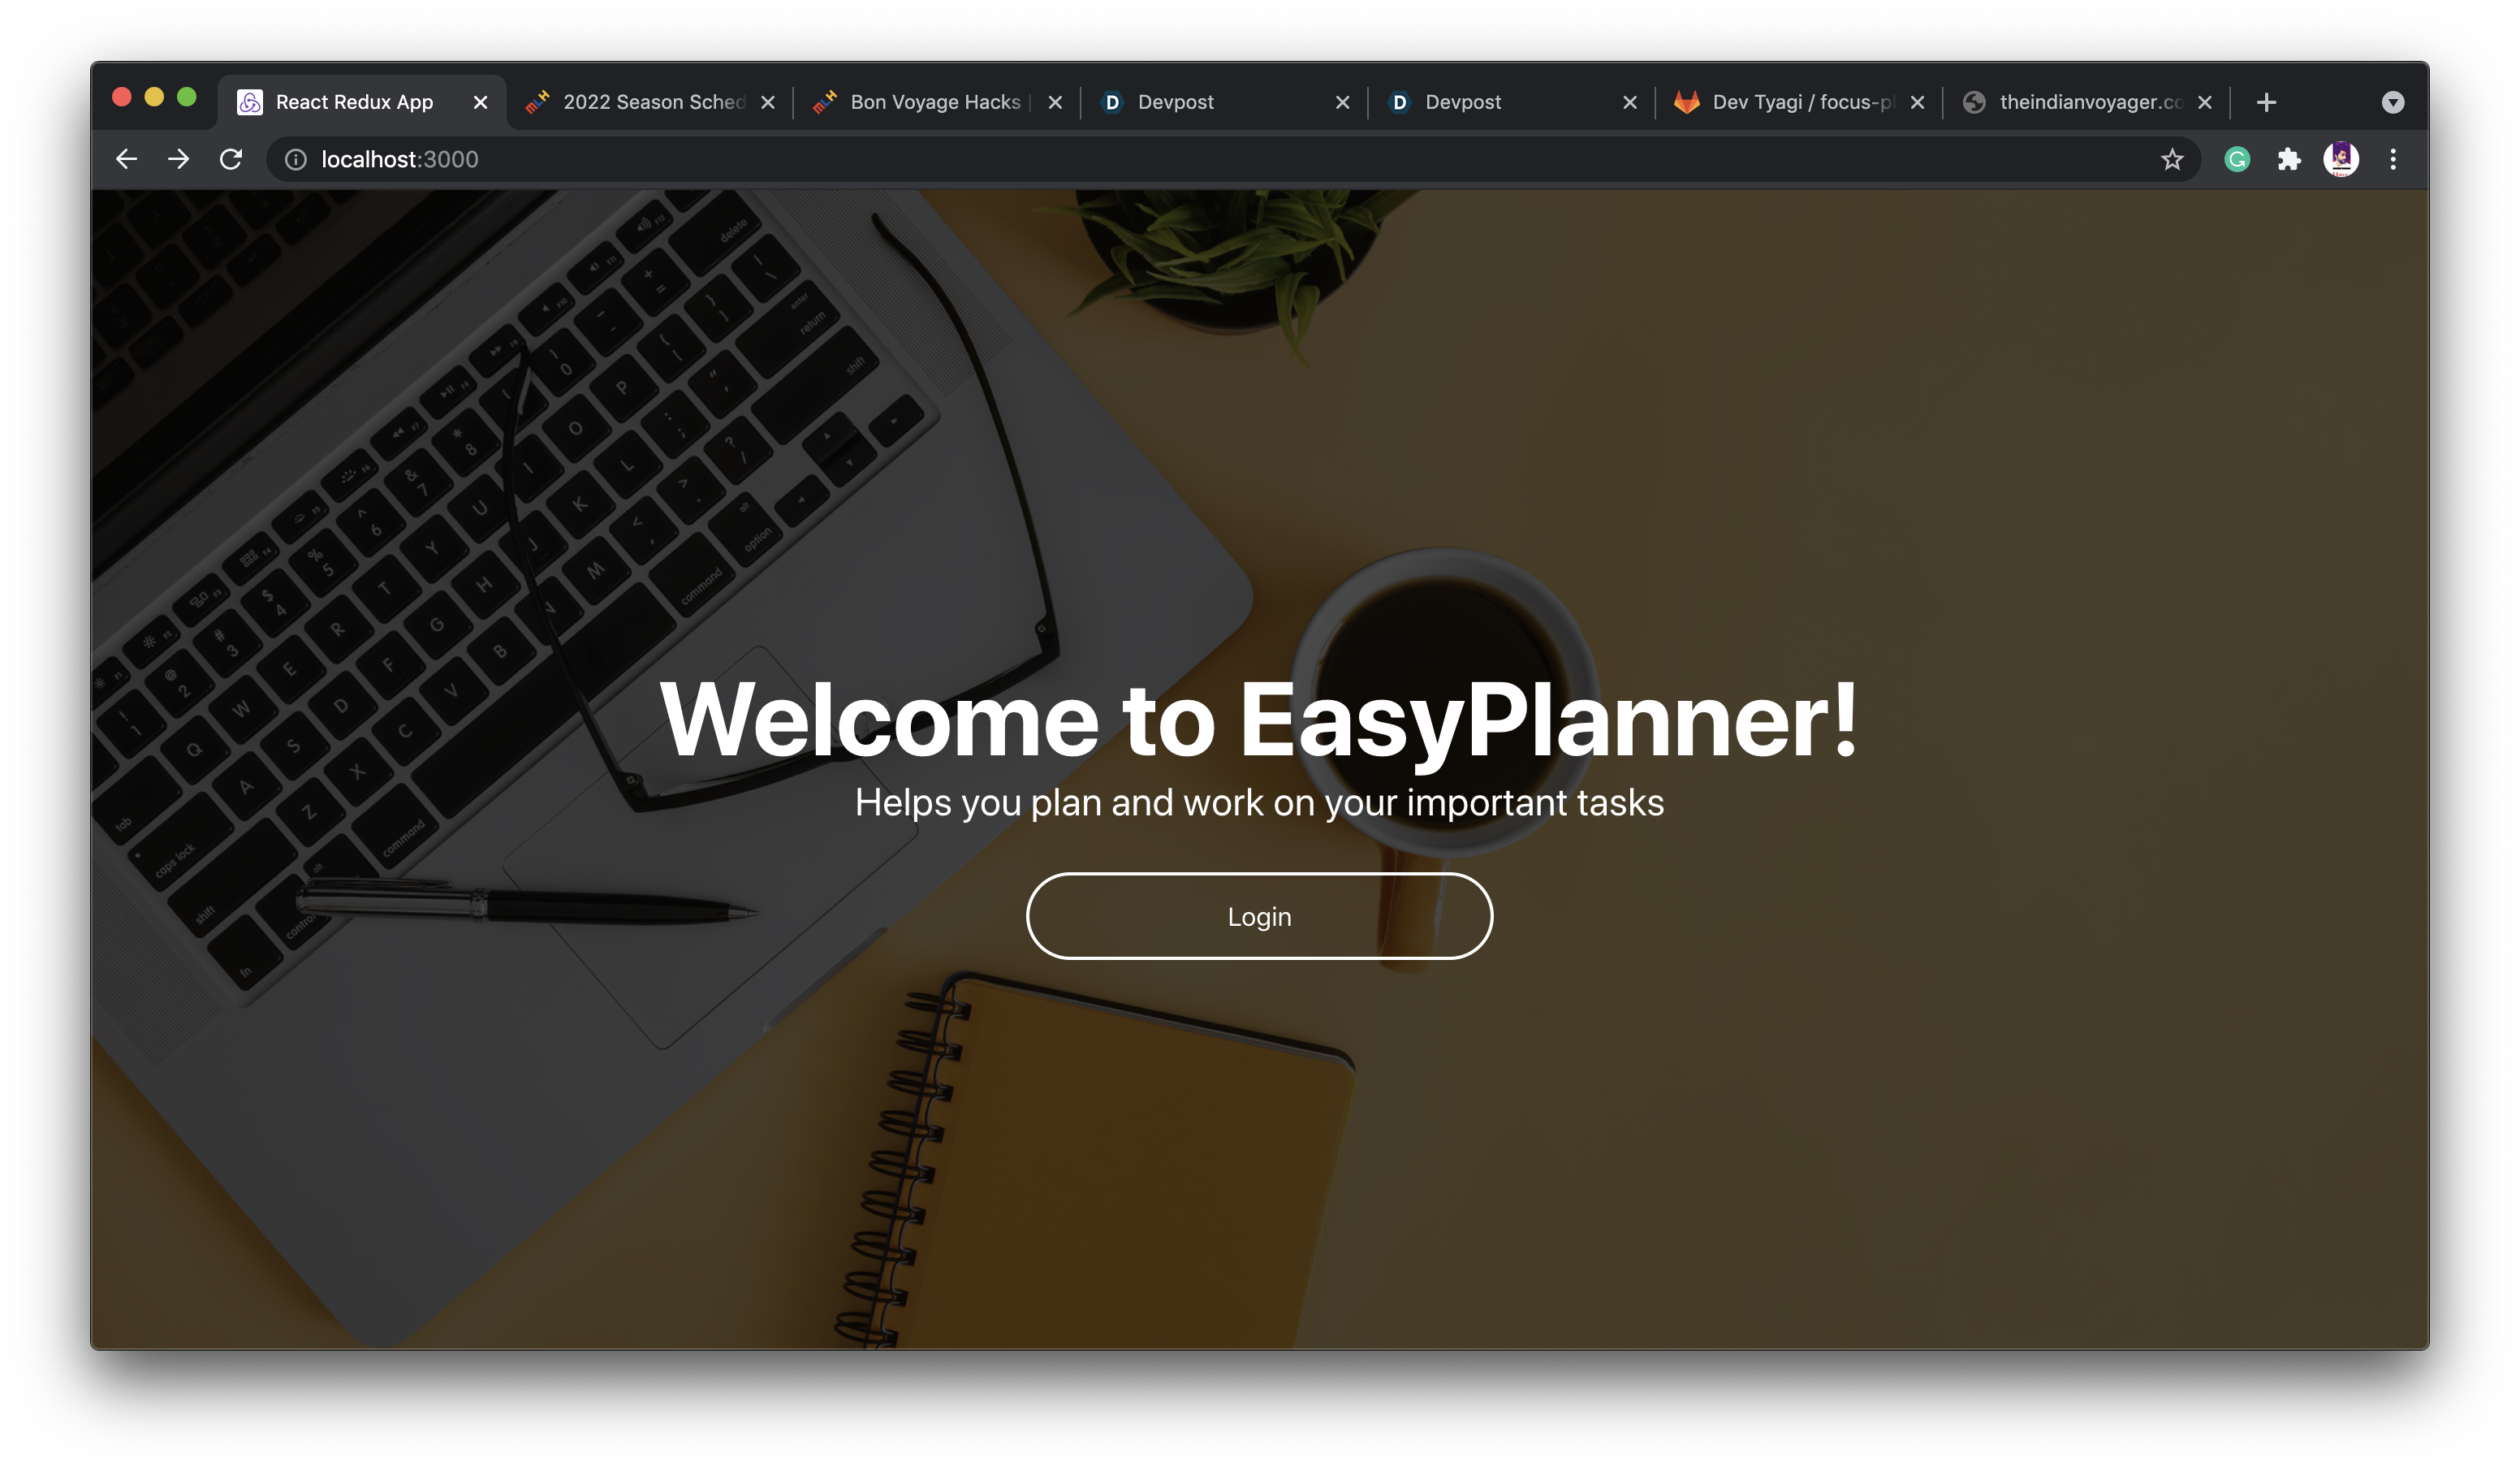
Task: Close the second Devpost tab
Action: [x=1630, y=102]
